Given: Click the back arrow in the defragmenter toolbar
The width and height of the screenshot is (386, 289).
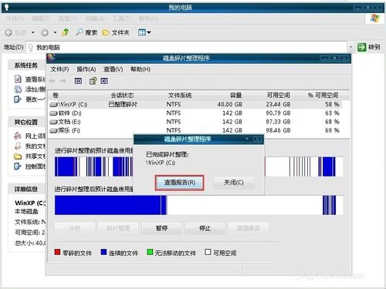Looking at the screenshot, I should pyautogui.click(x=52, y=81).
